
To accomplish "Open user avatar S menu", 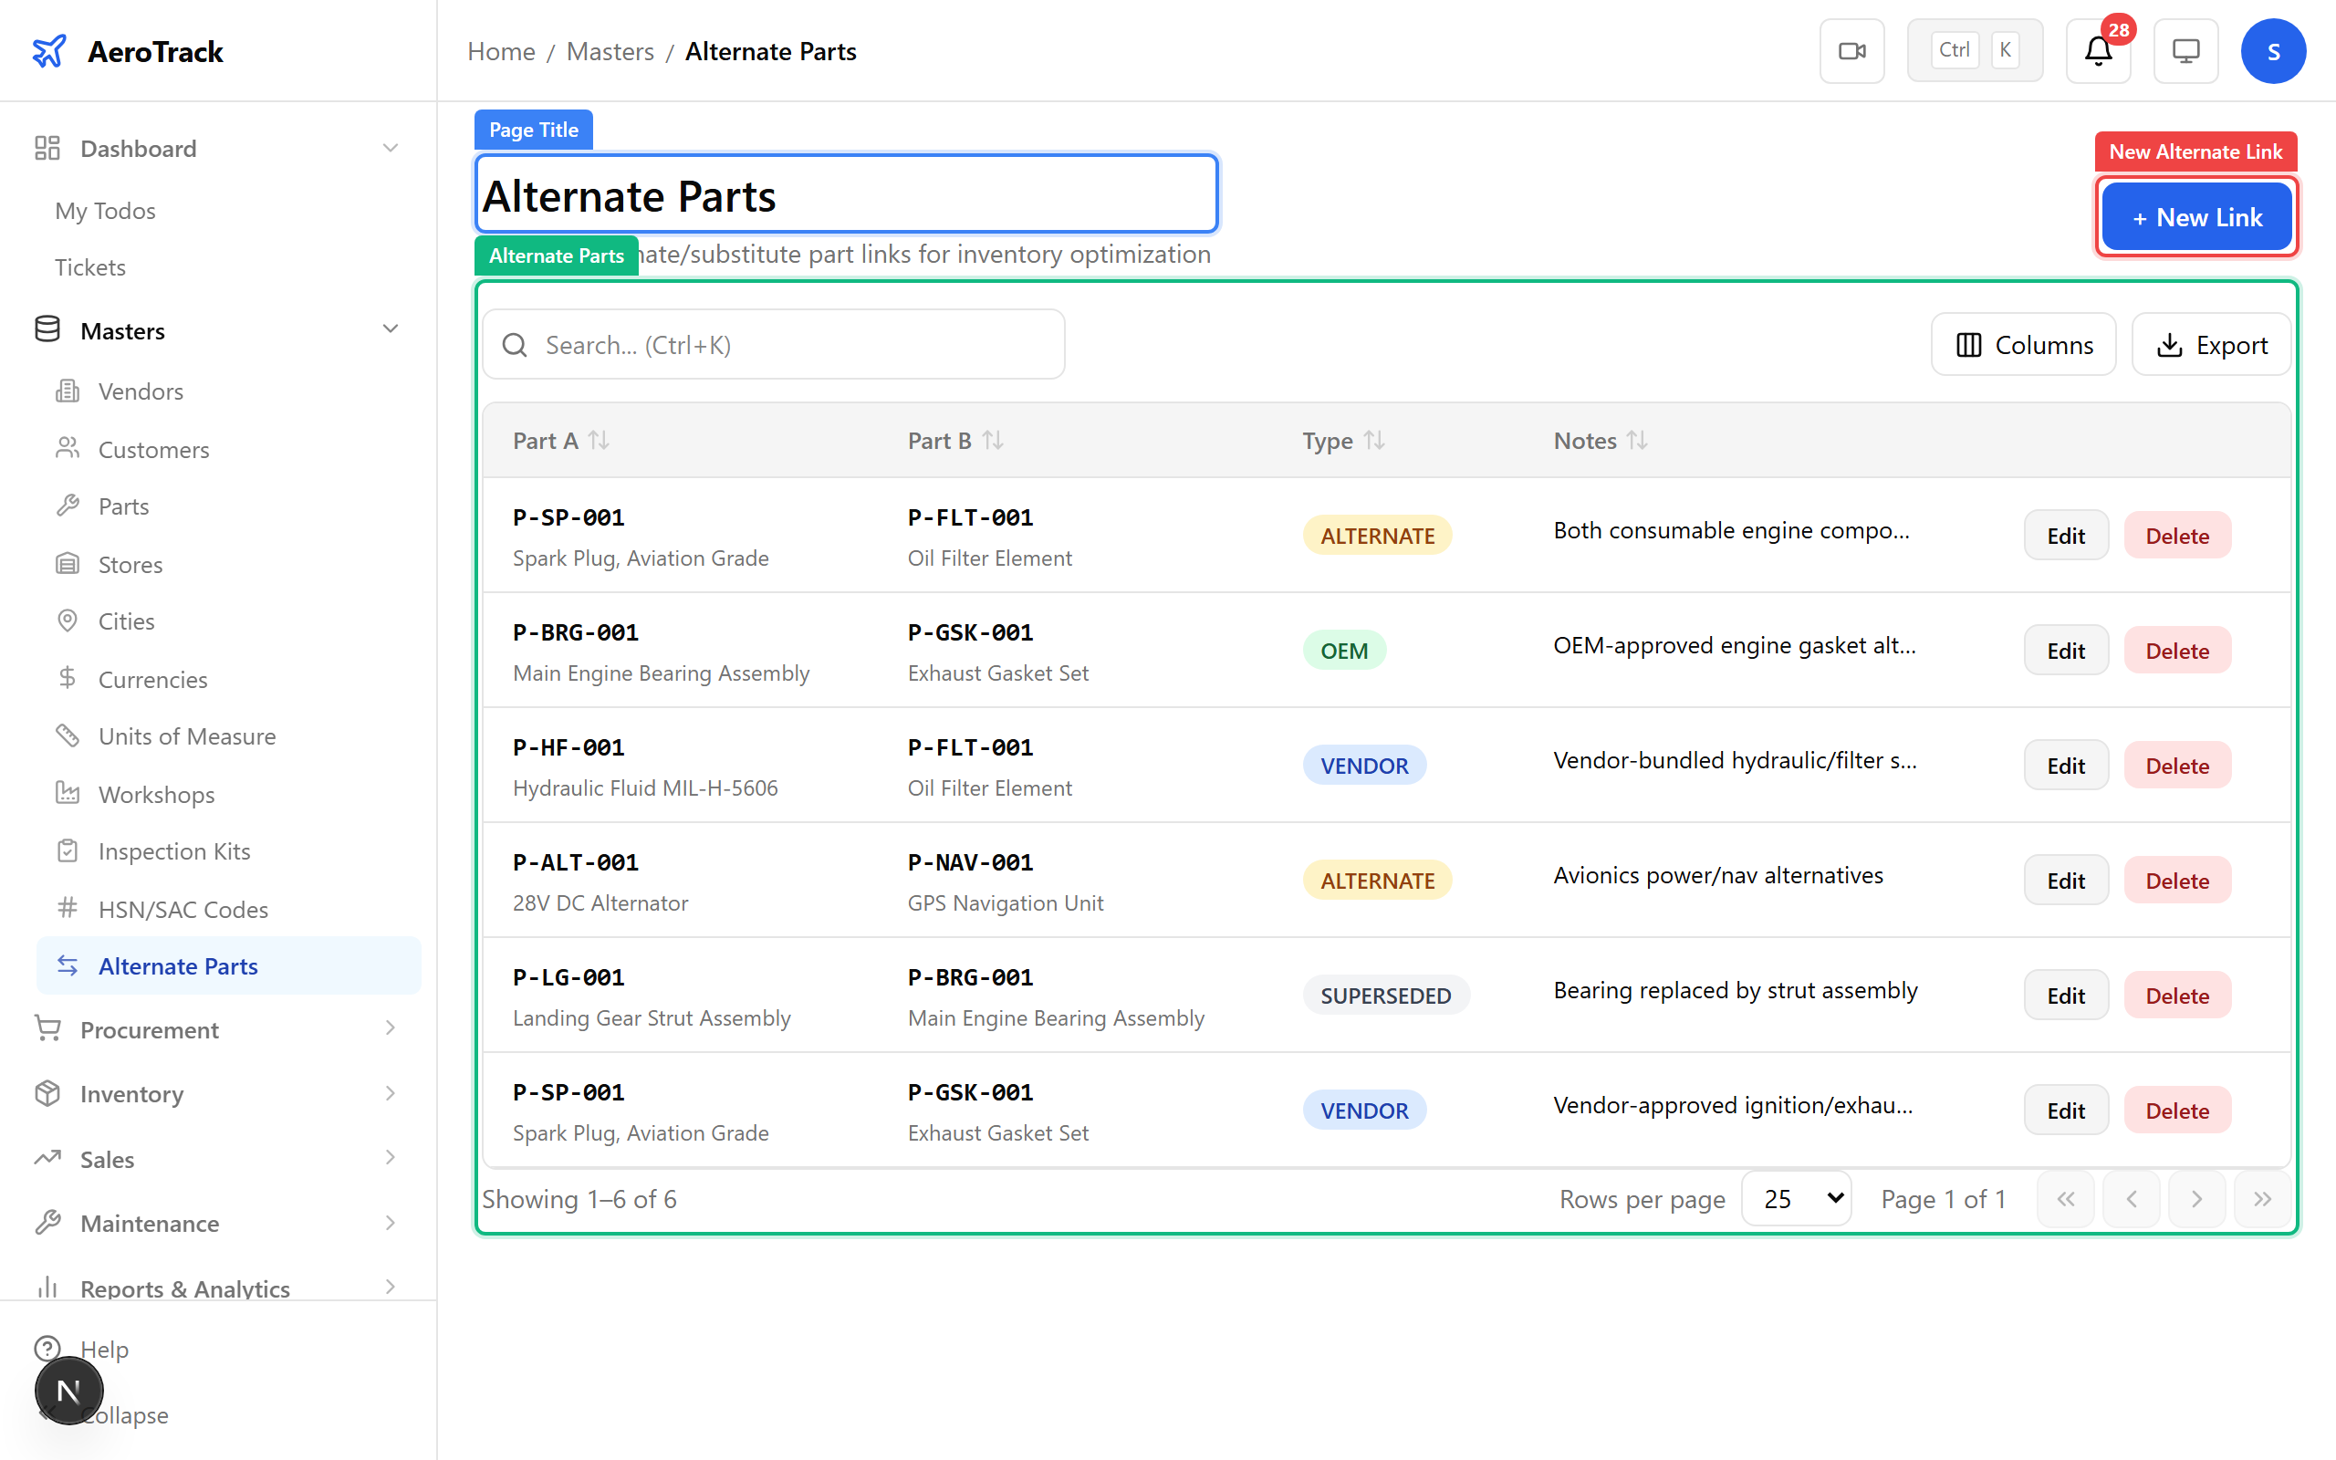I will (2272, 51).
